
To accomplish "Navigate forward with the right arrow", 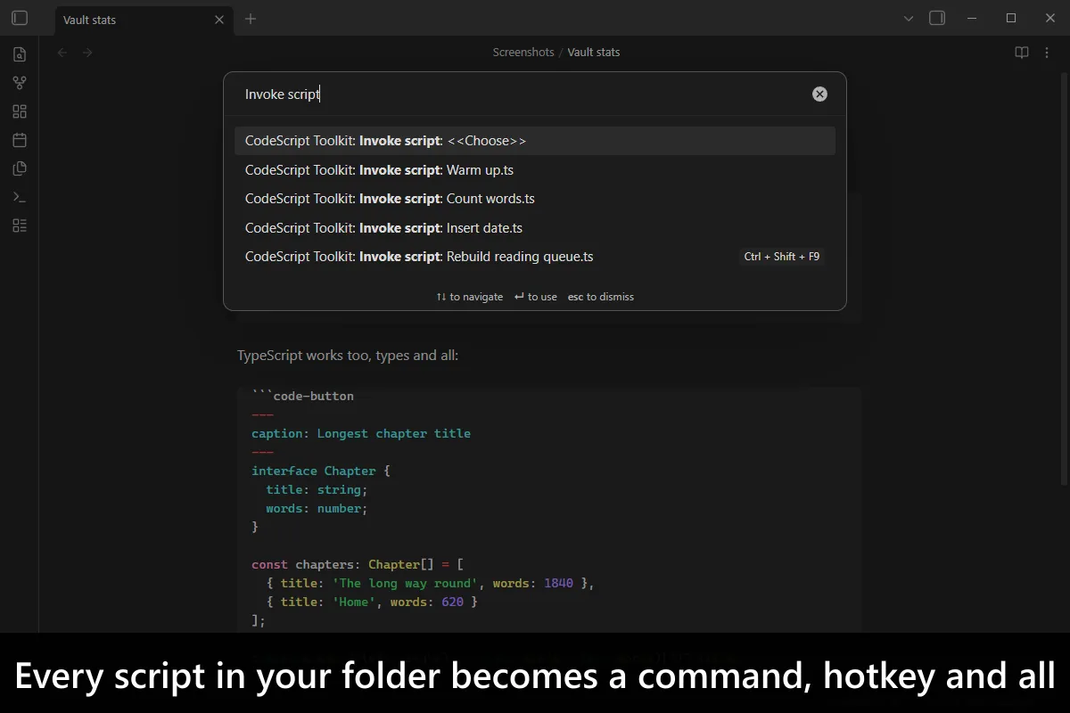I will [87, 53].
